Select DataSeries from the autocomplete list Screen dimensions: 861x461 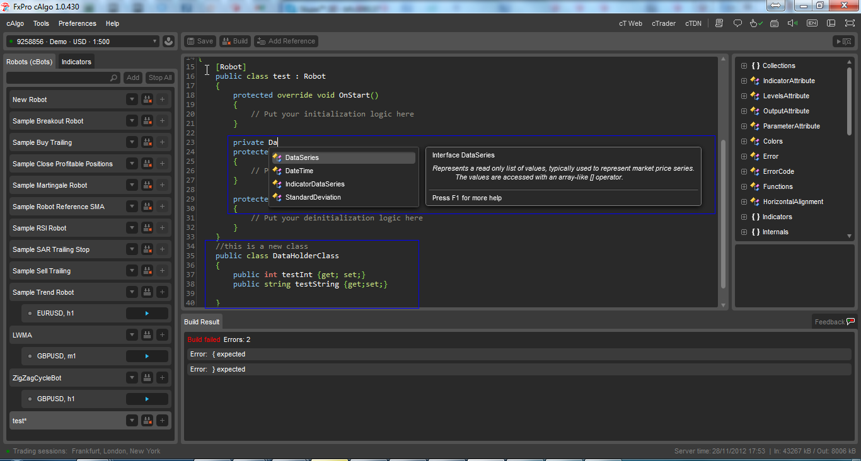coord(344,157)
